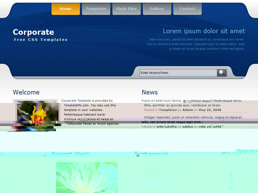258x193 pixels.
Task: Click the search magnifier icon button
Action: point(222,73)
